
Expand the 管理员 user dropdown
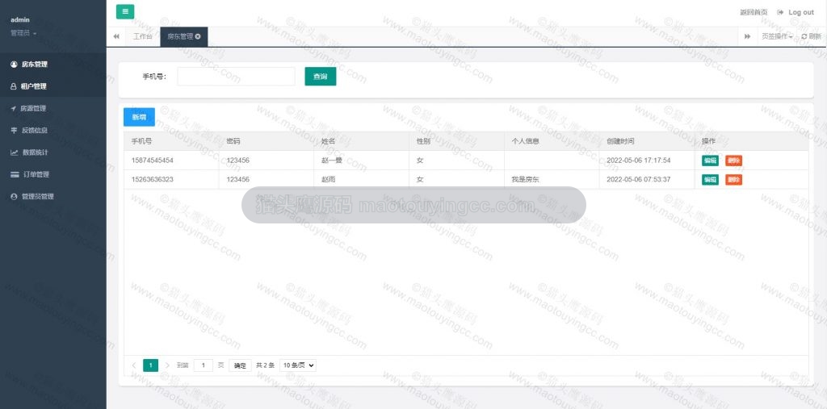coord(23,33)
